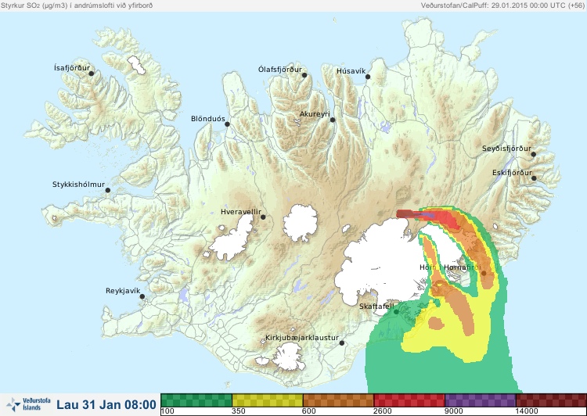Click the 'Styrkur SO2' title text
Image resolution: width=587 pixels, height=416 pixels.
(77, 5)
